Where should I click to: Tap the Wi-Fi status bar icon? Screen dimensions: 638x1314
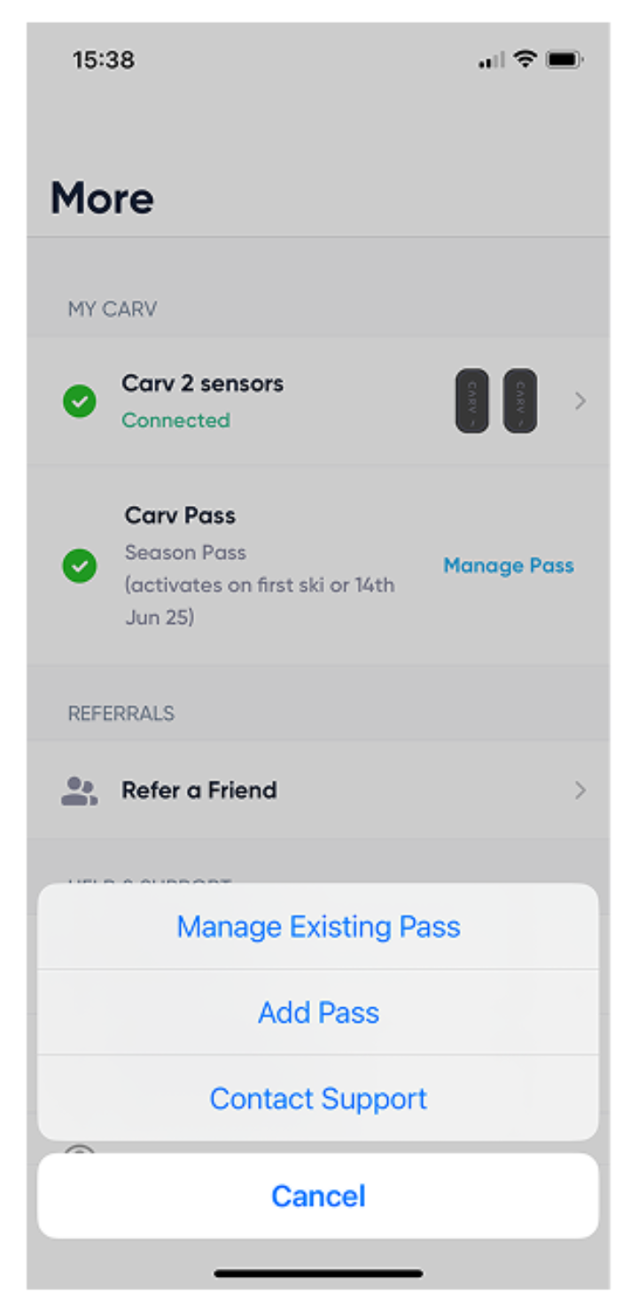point(525,59)
